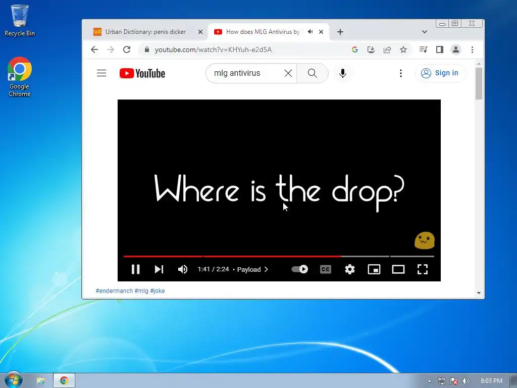Open Chrome three-dot main menu
The image size is (517, 388).
point(472,50)
